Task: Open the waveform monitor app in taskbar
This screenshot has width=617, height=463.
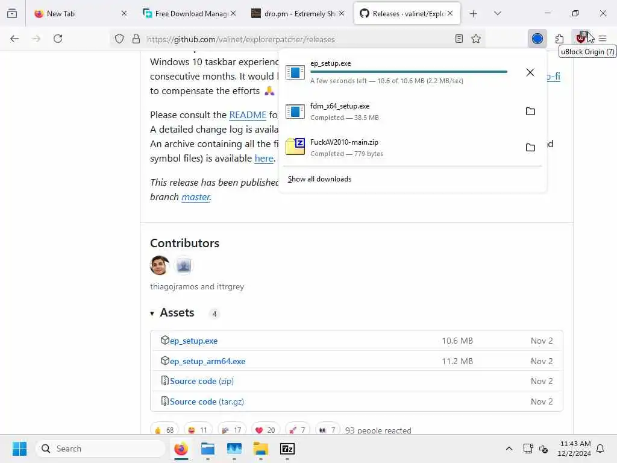Action: [234, 449]
